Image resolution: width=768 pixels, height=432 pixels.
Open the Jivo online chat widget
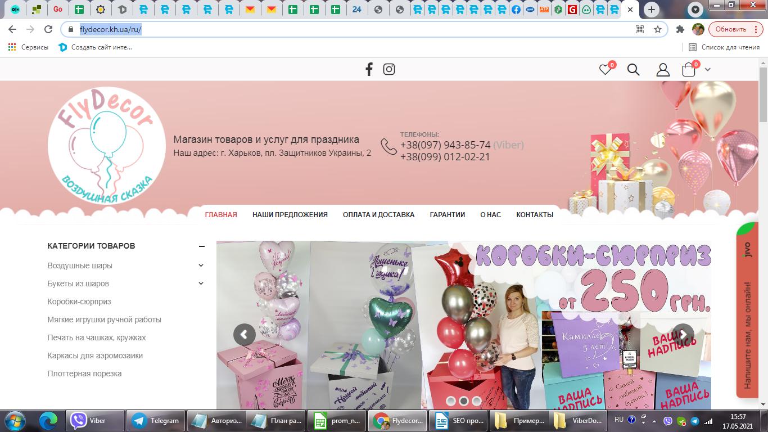pyautogui.click(x=747, y=310)
